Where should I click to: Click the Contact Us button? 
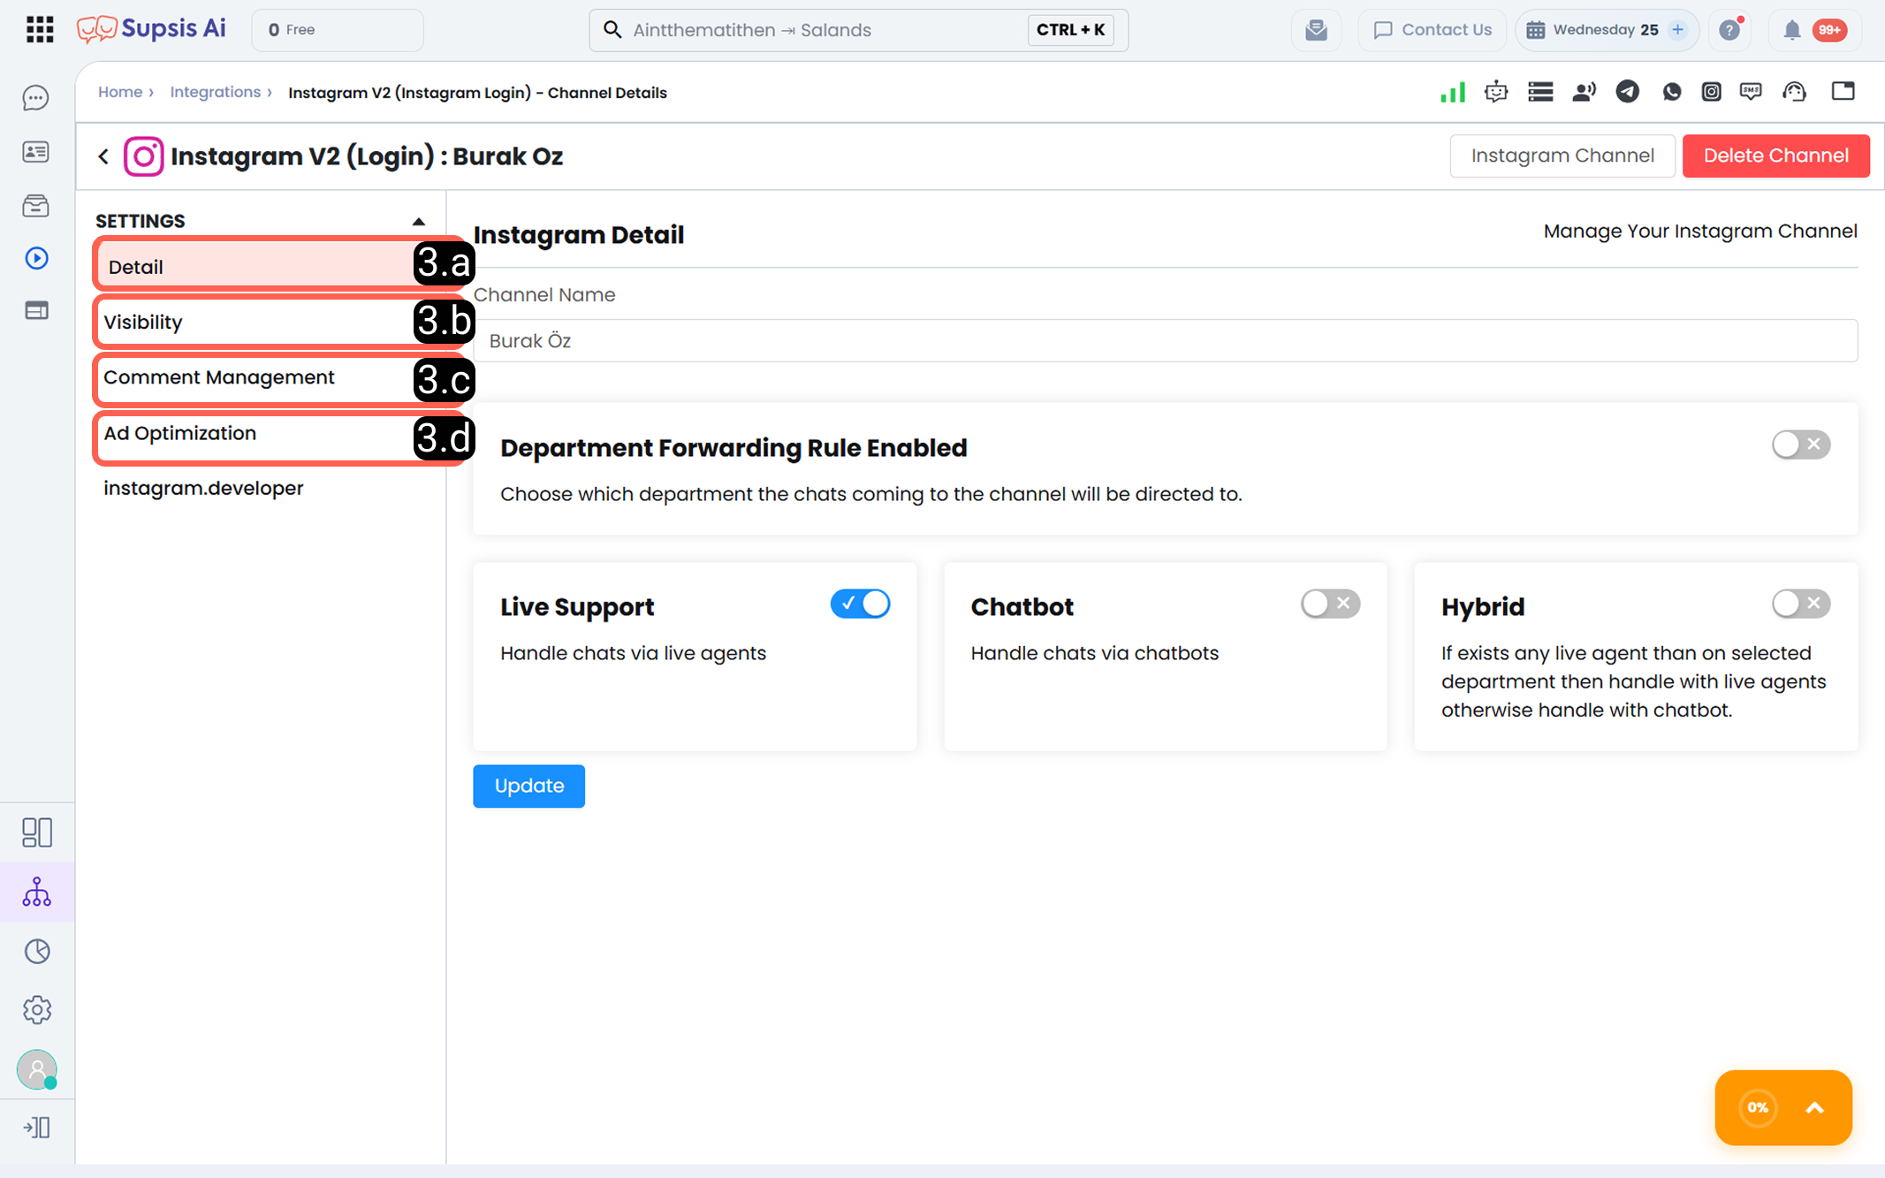pyautogui.click(x=1433, y=30)
